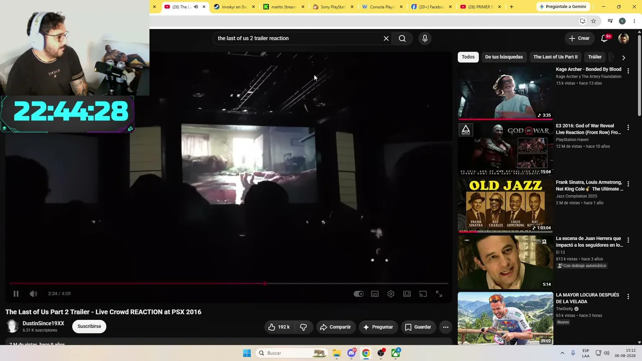Open the video player settings gear

tap(391, 294)
